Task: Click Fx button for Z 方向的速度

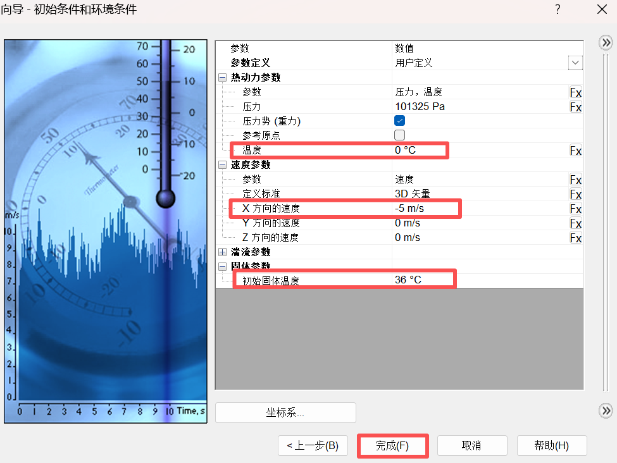Action: [576, 238]
